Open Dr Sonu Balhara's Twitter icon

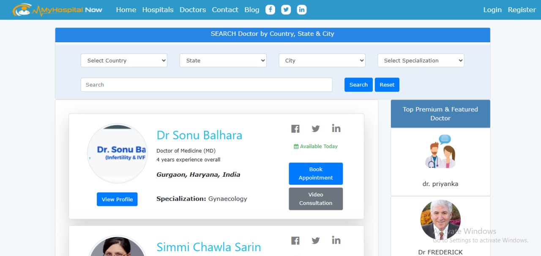(316, 129)
